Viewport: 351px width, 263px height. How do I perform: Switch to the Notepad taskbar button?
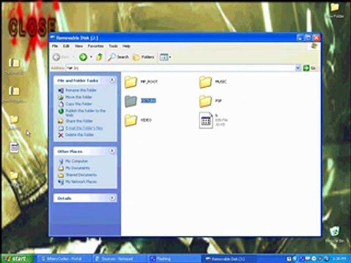(118, 259)
